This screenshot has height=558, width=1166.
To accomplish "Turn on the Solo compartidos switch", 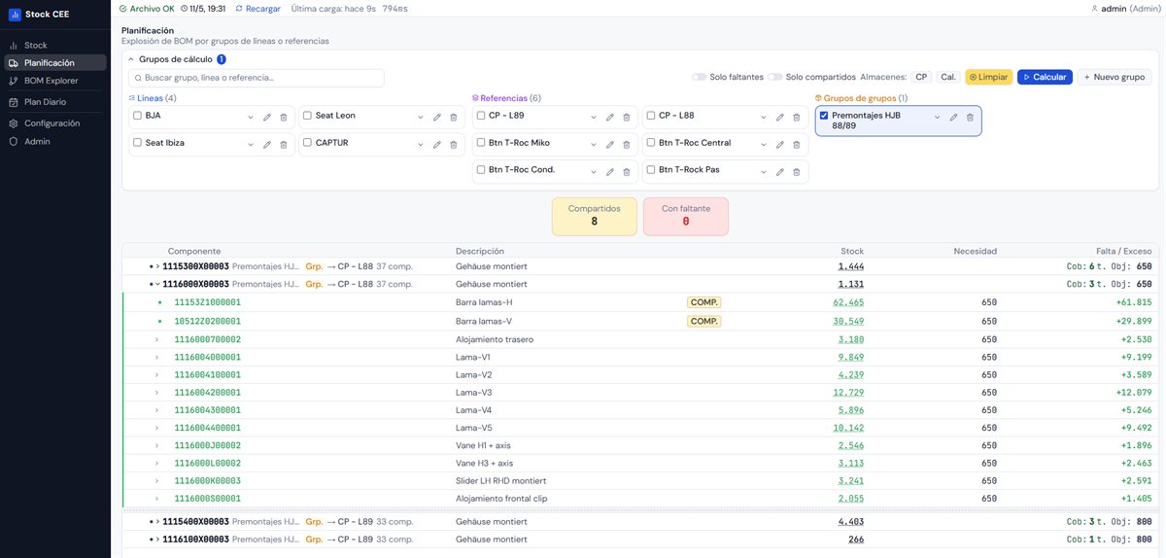I will click(x=774, y=77).
